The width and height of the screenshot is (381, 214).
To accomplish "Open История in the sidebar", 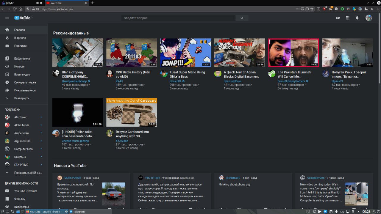I will pos(24,67).
